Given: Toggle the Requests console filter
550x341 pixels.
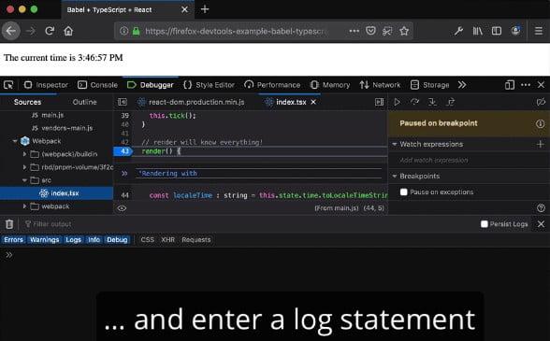Looking at the screenshot, I should (x=196, y=240).
